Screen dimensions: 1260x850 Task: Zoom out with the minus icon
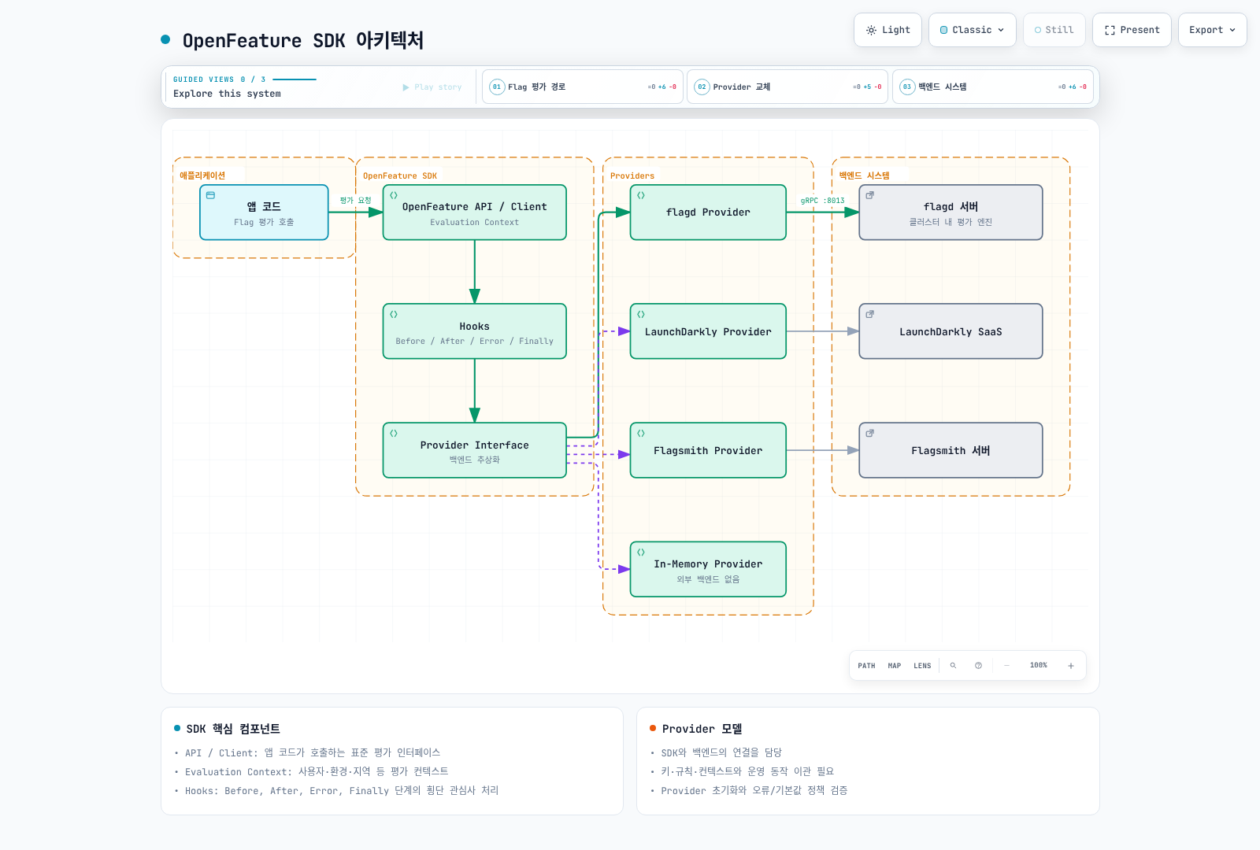[x=1006, y=666]
